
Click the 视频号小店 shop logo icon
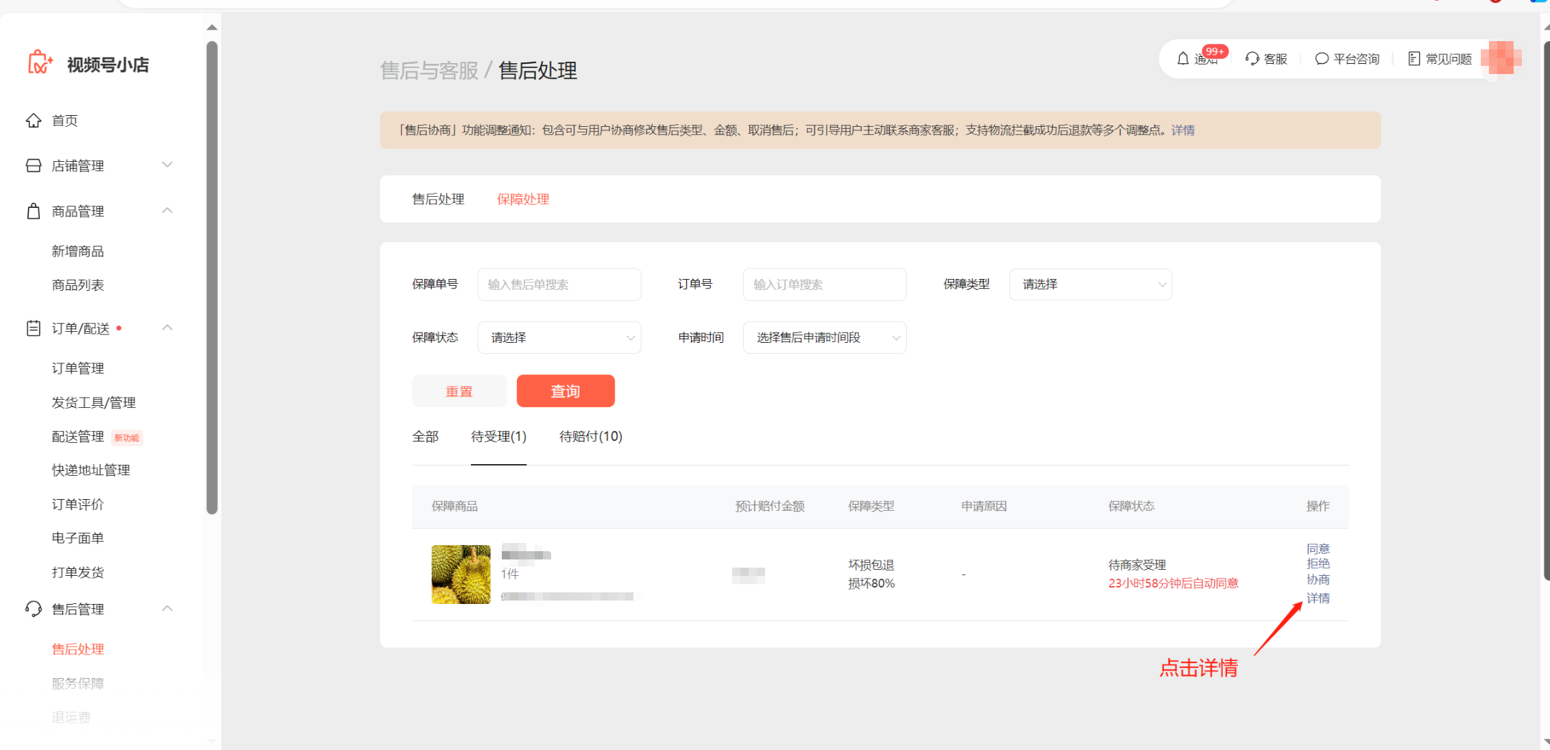40,63
